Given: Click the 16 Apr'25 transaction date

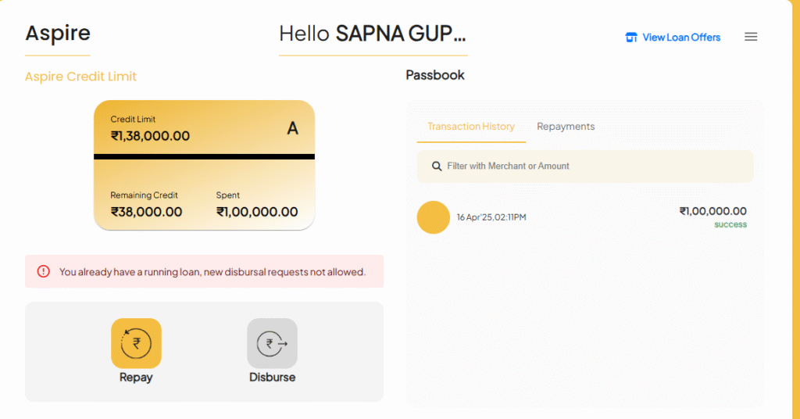Looking at the screenshot, I should (x=491, y=217).
